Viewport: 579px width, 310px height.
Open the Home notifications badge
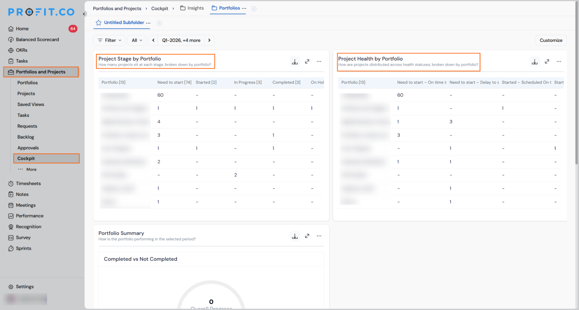[x=73, y=29]
